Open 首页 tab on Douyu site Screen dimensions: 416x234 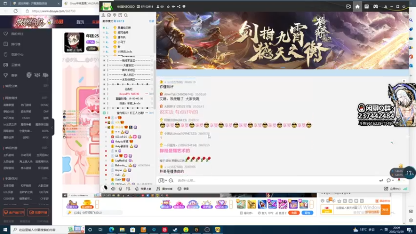(x=80, y=22)
